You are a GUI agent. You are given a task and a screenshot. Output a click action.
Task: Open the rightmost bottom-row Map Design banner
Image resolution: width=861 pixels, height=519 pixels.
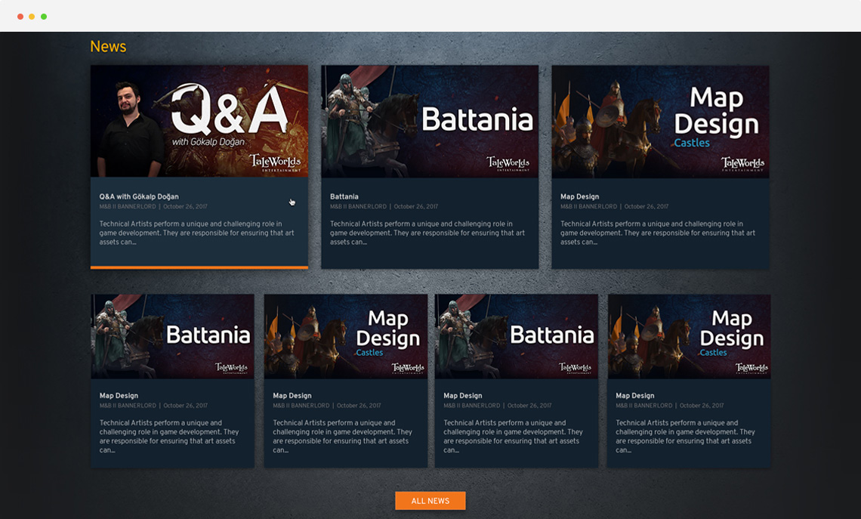689,336
